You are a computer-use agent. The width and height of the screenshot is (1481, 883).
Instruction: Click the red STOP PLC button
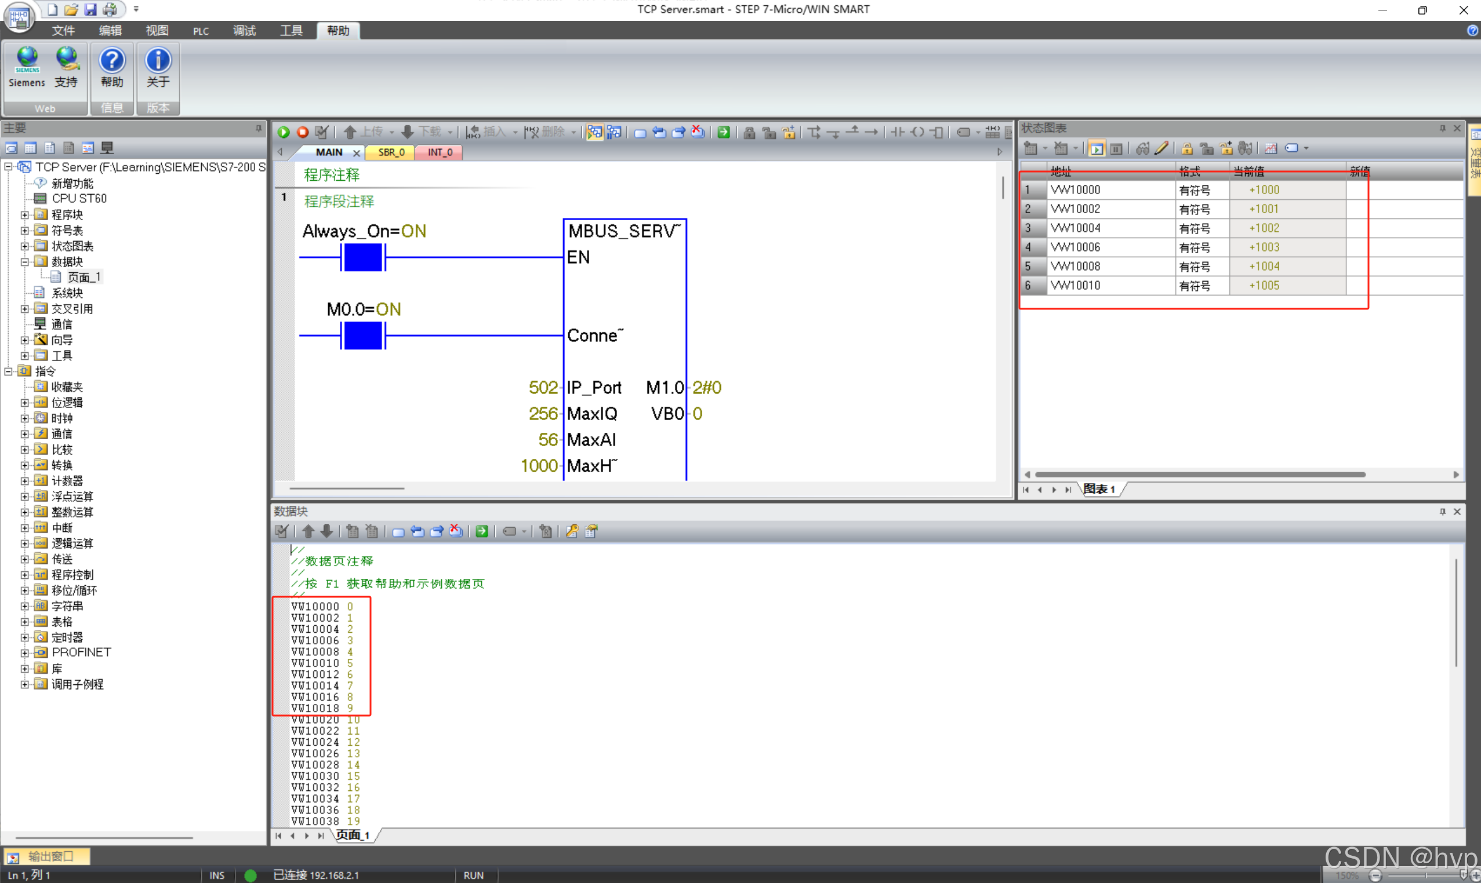pyautogui.click(x=303, y=132)
